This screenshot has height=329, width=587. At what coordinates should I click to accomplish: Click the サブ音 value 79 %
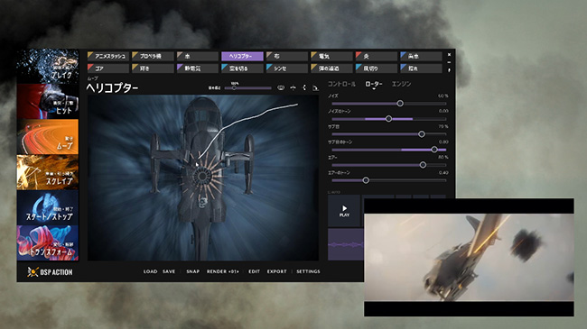click(x=443, y=127)
